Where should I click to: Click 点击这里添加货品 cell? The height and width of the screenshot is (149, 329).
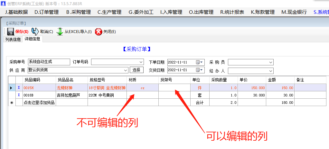39,103
